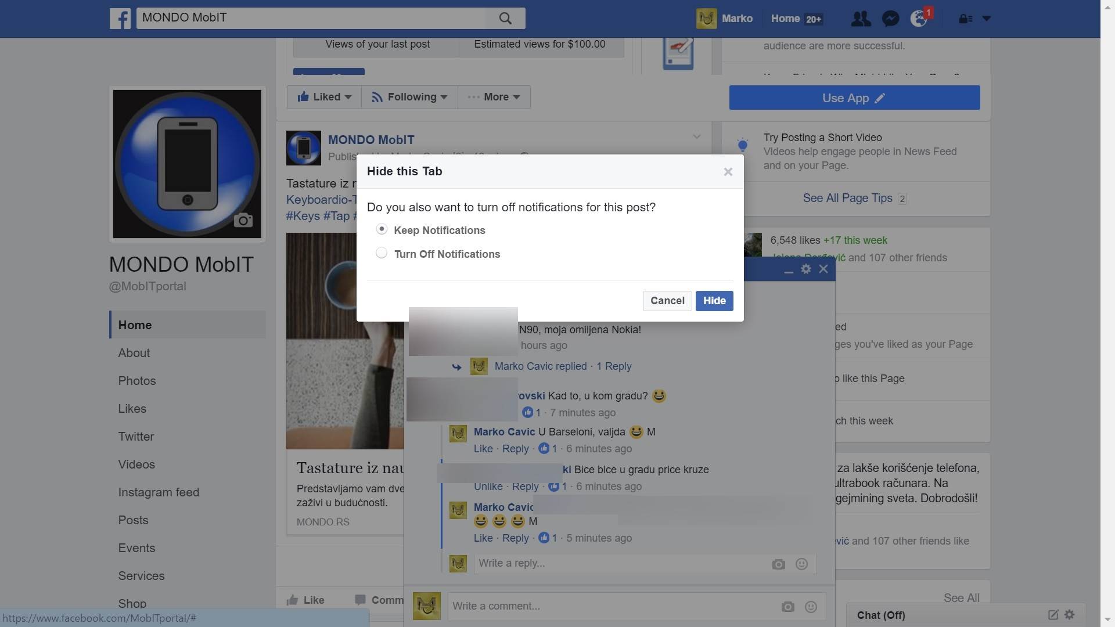The width and height of the screenshot is (1115, 627).
Task: Open emoji picker in reply field
Action: [x=801, y=564]
